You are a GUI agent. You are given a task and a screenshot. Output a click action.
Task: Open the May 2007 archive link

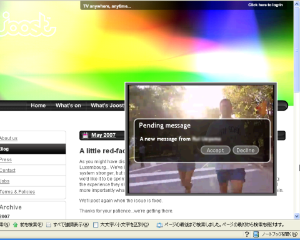pyautogui.click(x=103, y=135)
